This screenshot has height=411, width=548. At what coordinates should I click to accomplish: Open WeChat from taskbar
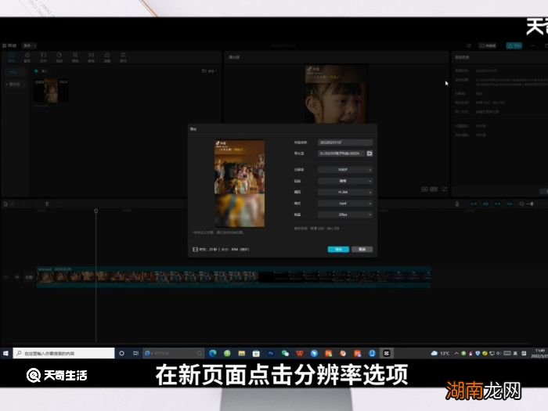285,353
